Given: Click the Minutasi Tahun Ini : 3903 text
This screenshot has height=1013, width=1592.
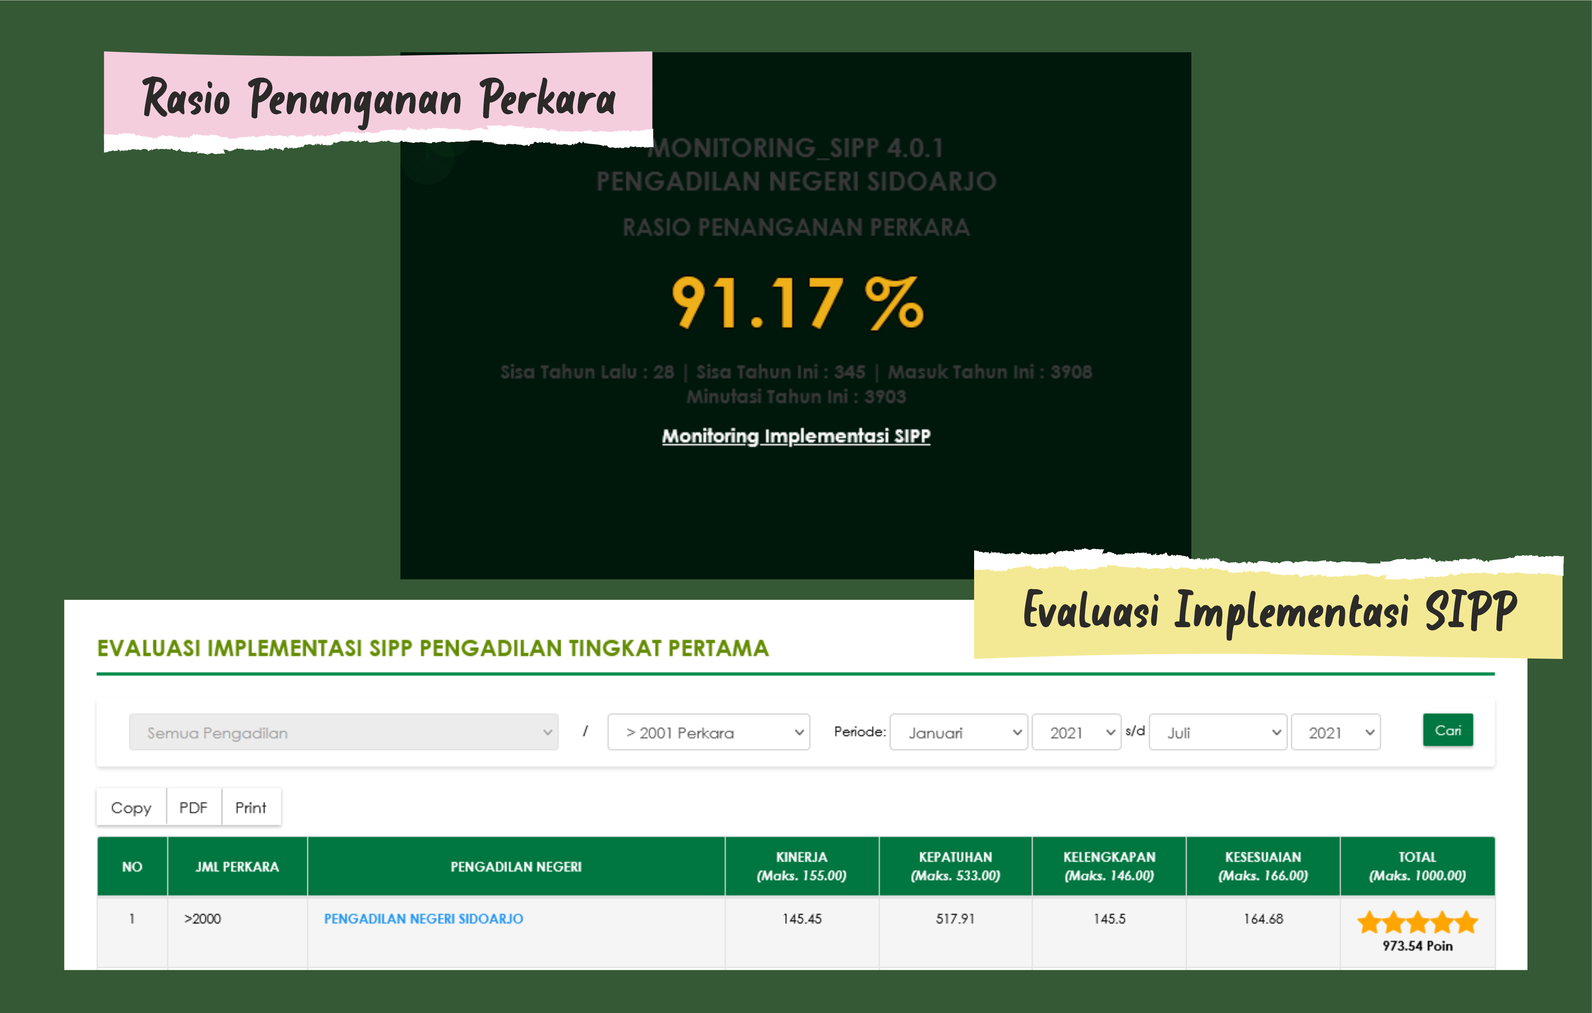Looking at the screenshot, I should (x=796, y=396).
